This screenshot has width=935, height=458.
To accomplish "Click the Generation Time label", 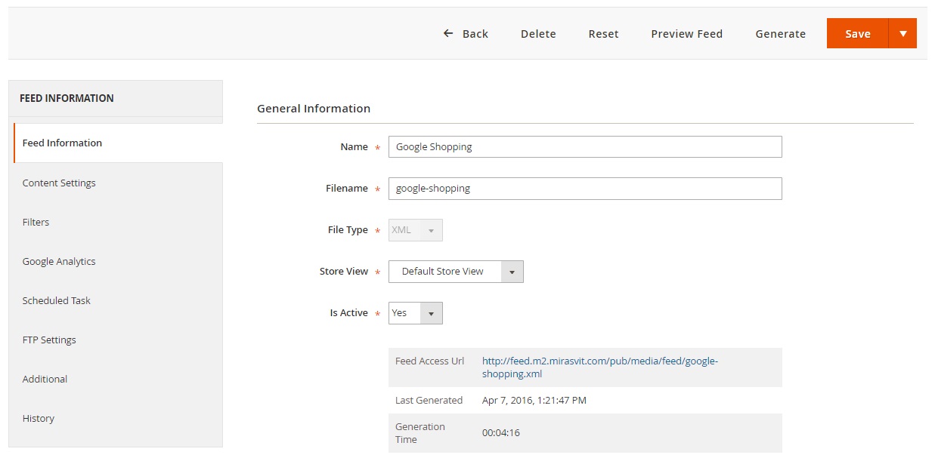I will point(420,433).
